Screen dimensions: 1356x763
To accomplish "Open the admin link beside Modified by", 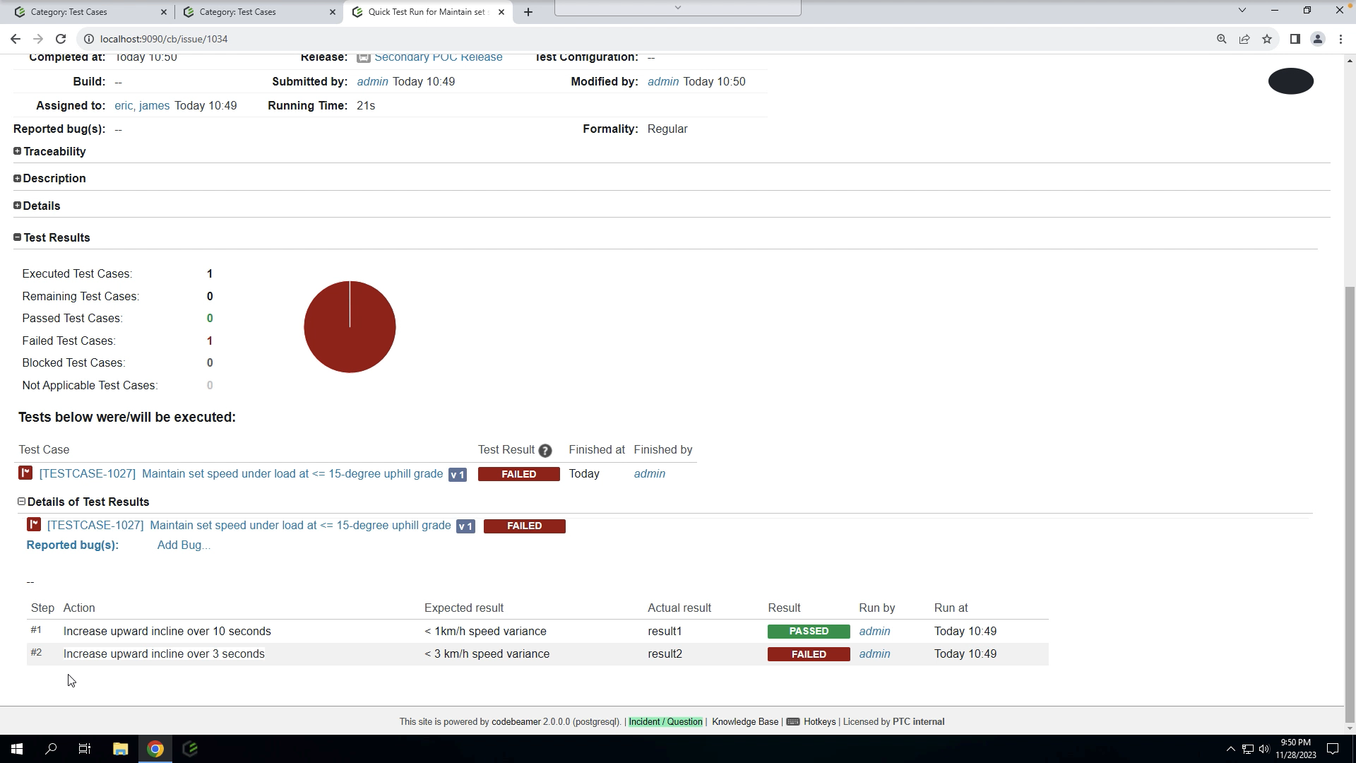I will [x=663, y=82].
